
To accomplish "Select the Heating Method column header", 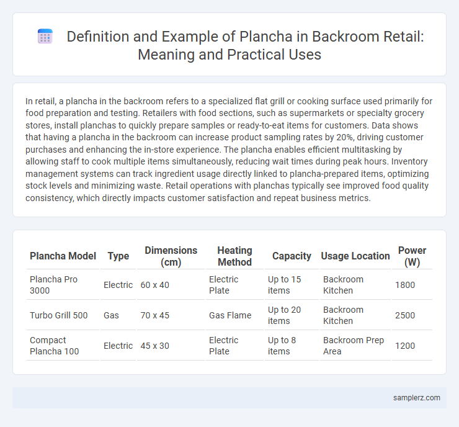I will (x=234, y=256).
